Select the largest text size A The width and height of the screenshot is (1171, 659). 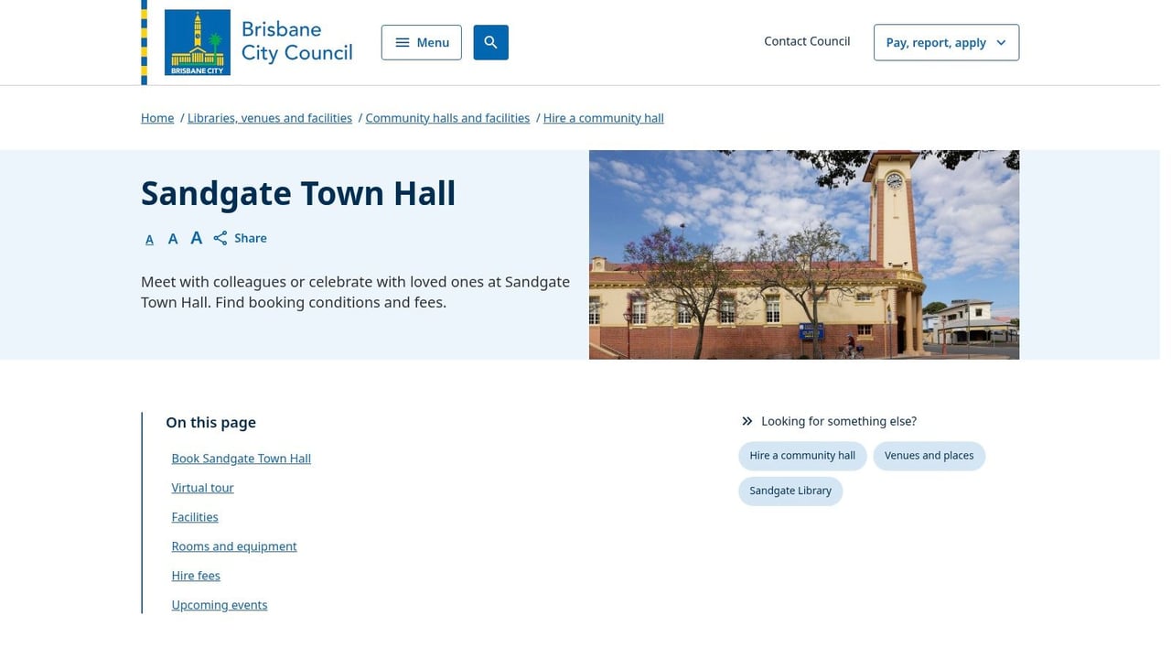point(196,238)
